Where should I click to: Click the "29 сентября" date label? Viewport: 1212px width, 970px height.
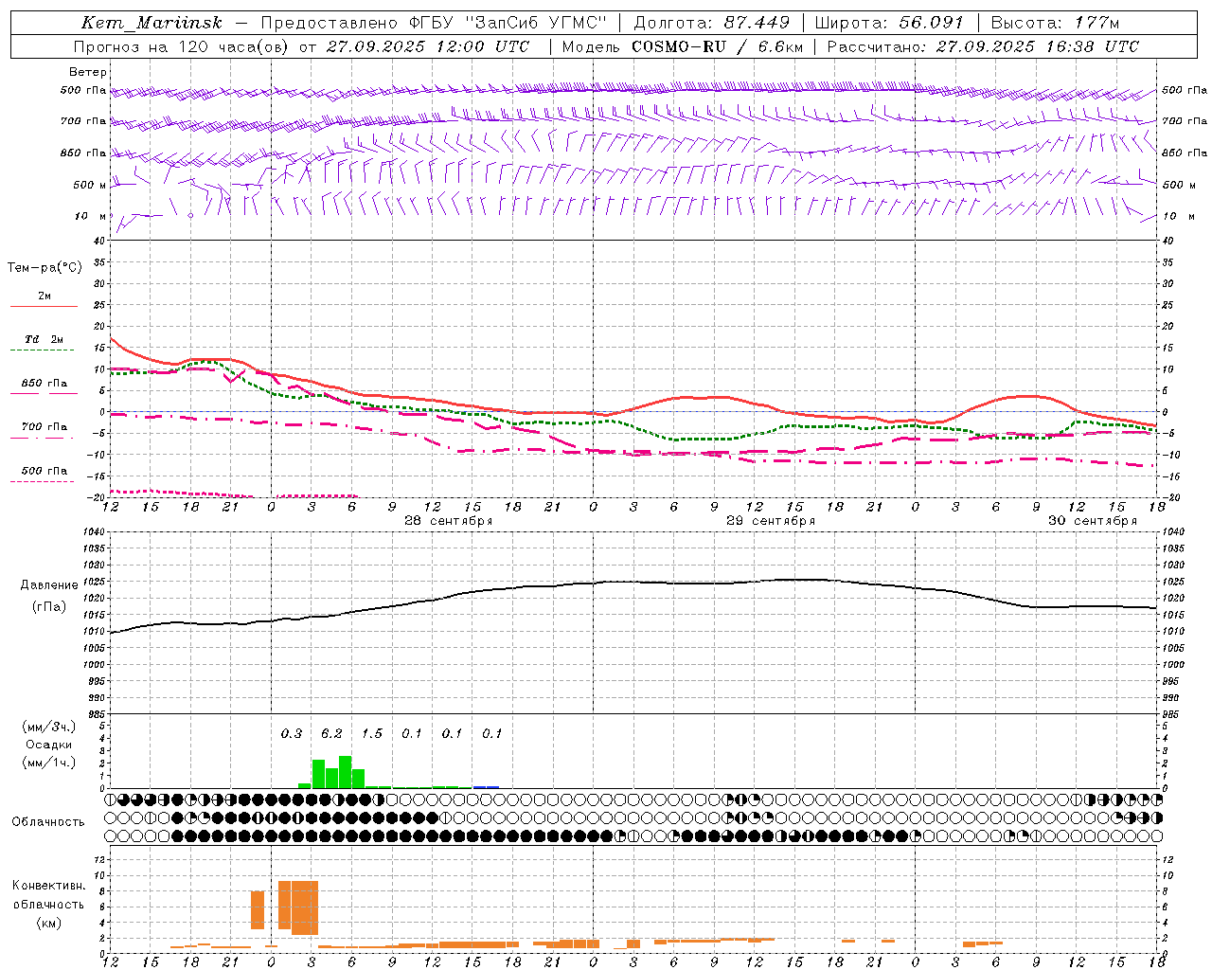tap(771, 521)
